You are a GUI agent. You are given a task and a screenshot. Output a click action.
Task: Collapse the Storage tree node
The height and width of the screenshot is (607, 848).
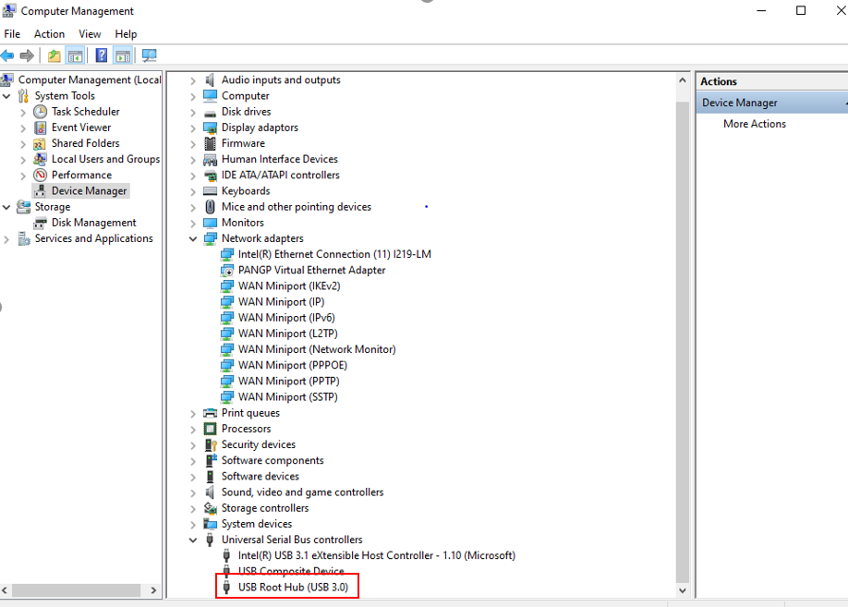point(6,207)
